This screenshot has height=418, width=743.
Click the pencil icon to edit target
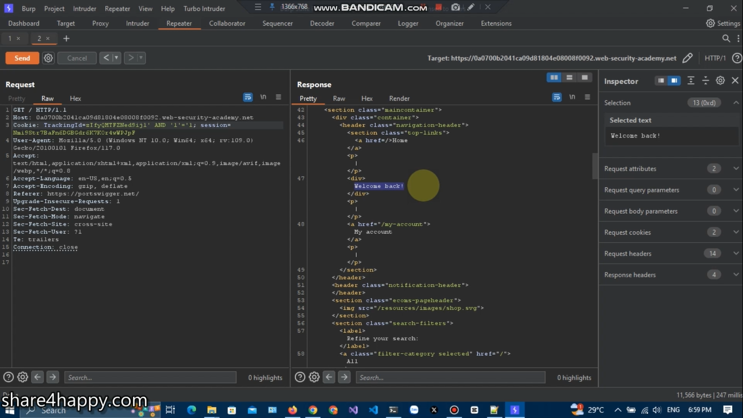click(688, 58)
